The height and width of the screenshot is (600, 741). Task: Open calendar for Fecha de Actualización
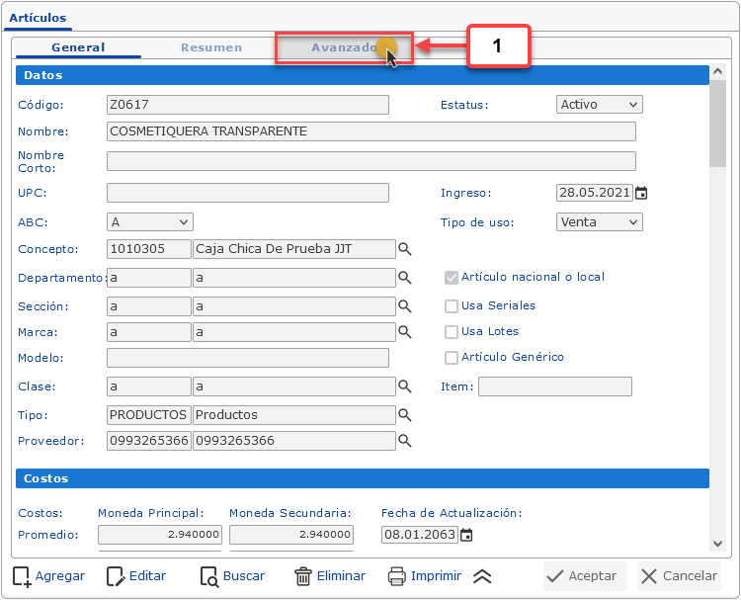tap(466, 535)
